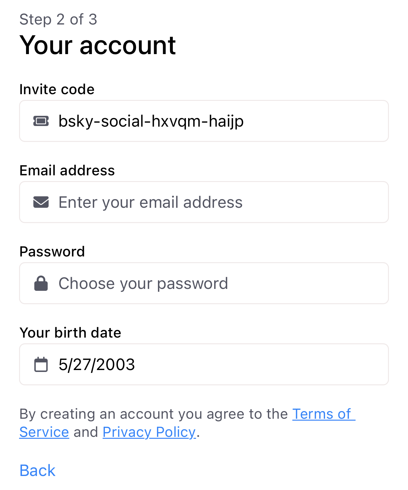Screen dimensions: 408x490
Task: Open the birth date picker showing 5/27/2003
Action: click(x=204, y=364)
